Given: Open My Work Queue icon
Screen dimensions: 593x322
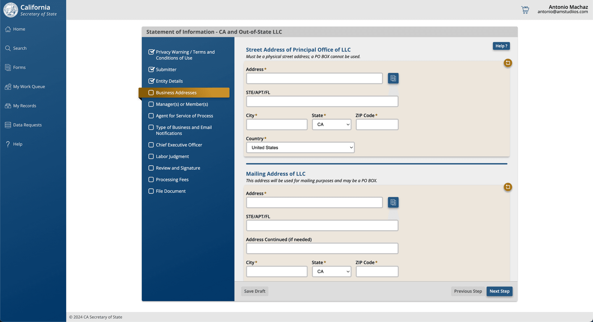Looking at the screenshot, I should [8, 87].
